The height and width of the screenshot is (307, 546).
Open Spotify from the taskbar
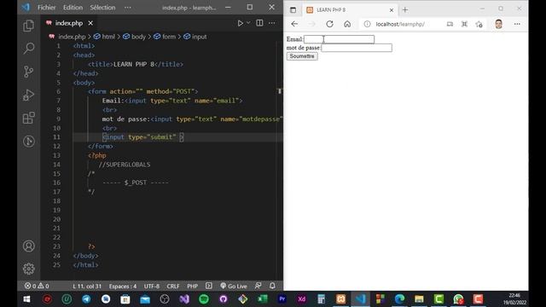[204, 299]
